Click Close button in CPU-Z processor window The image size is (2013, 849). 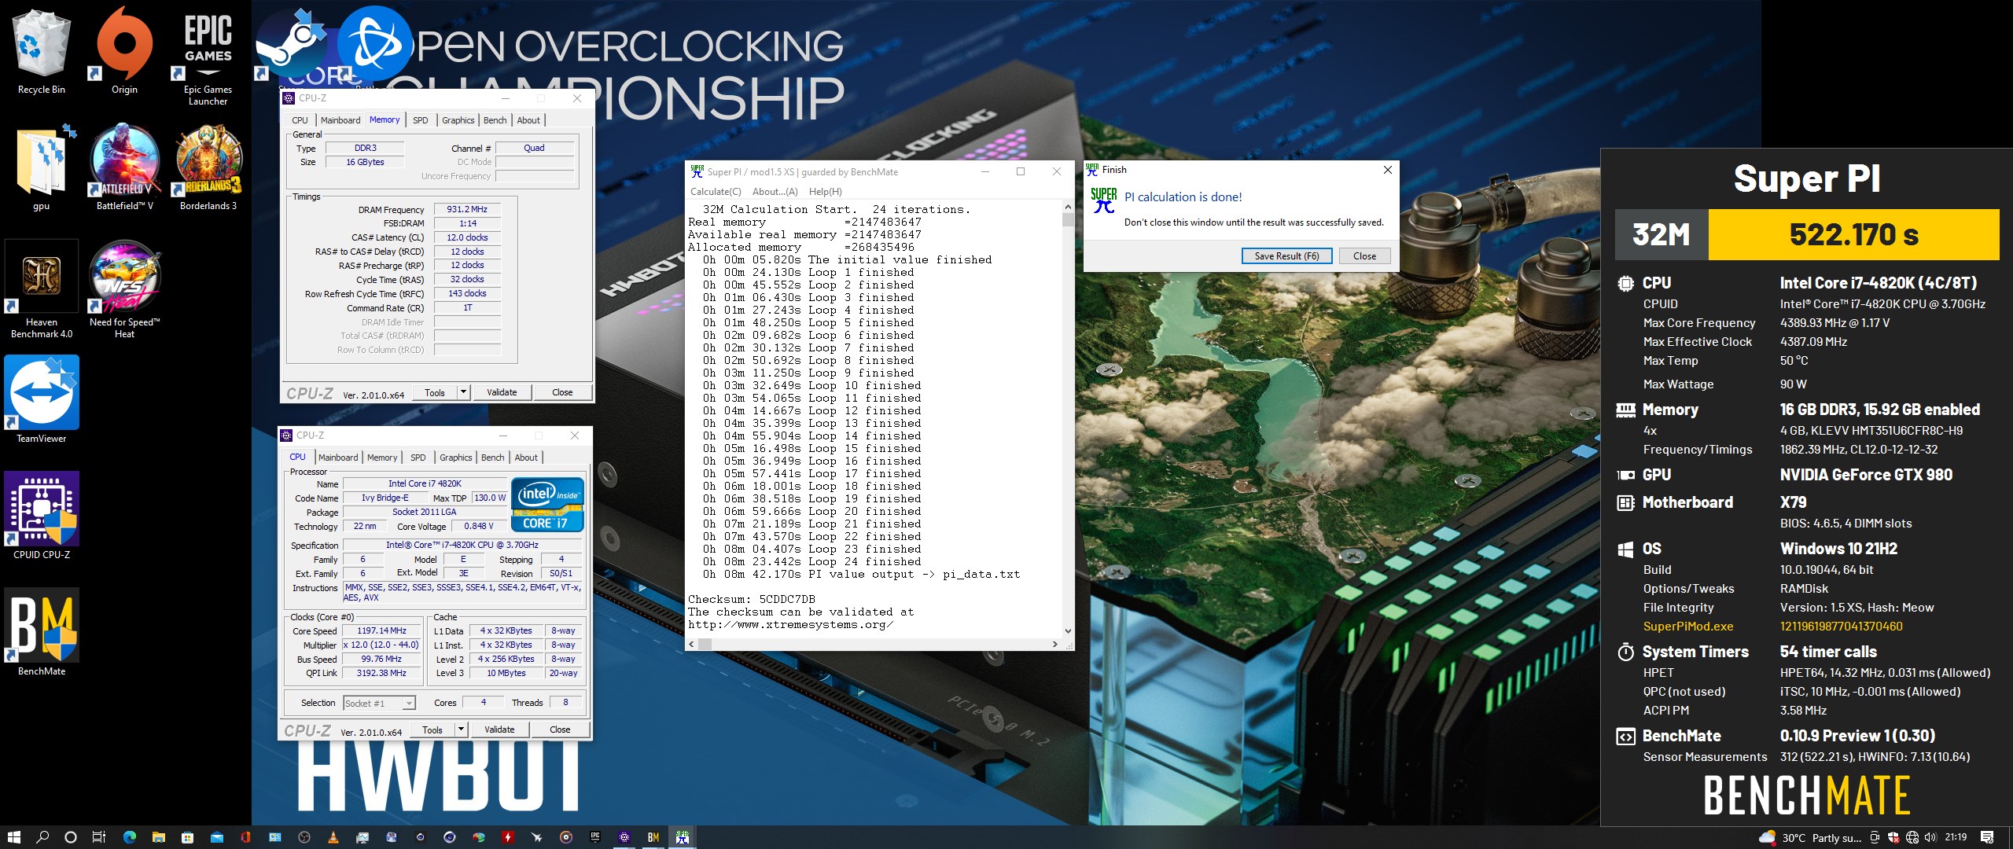coord(560,730)
